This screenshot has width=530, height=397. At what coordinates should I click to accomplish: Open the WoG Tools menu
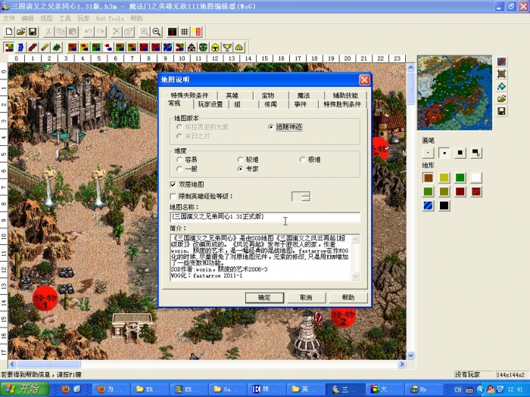coord(110,18)
